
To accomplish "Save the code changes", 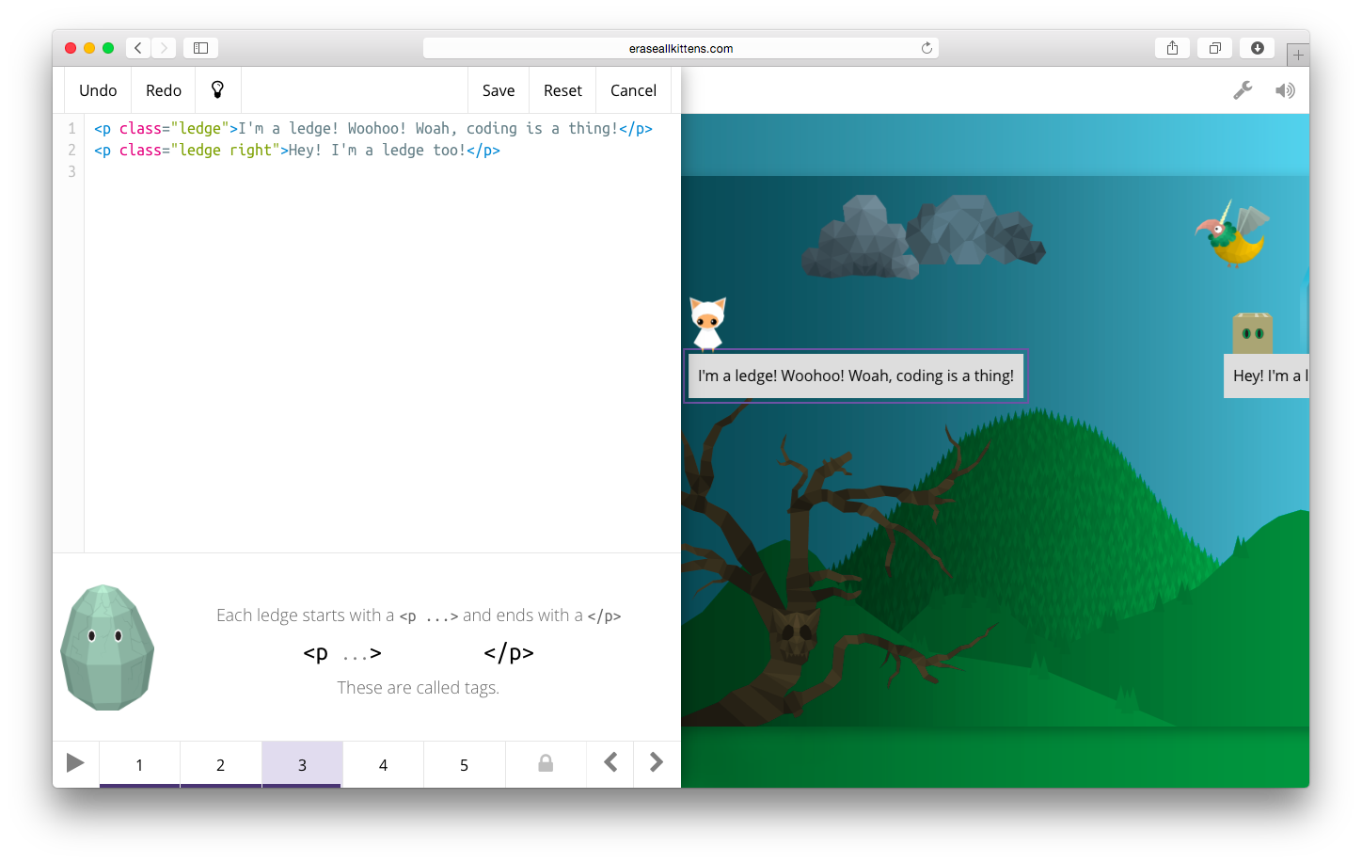I will [499, 90].
